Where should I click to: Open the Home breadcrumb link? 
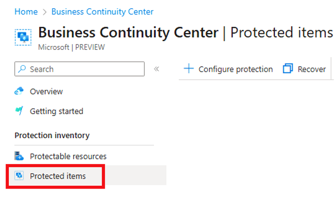click(x=26, y=12)
